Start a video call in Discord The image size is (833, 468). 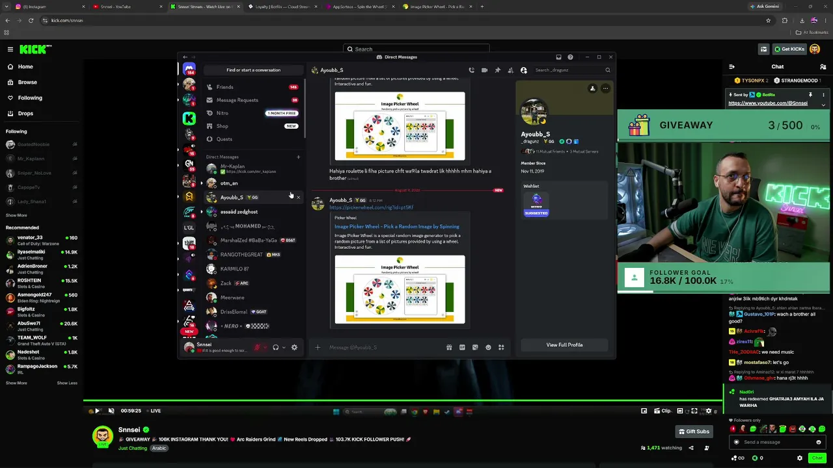(484, 70)
